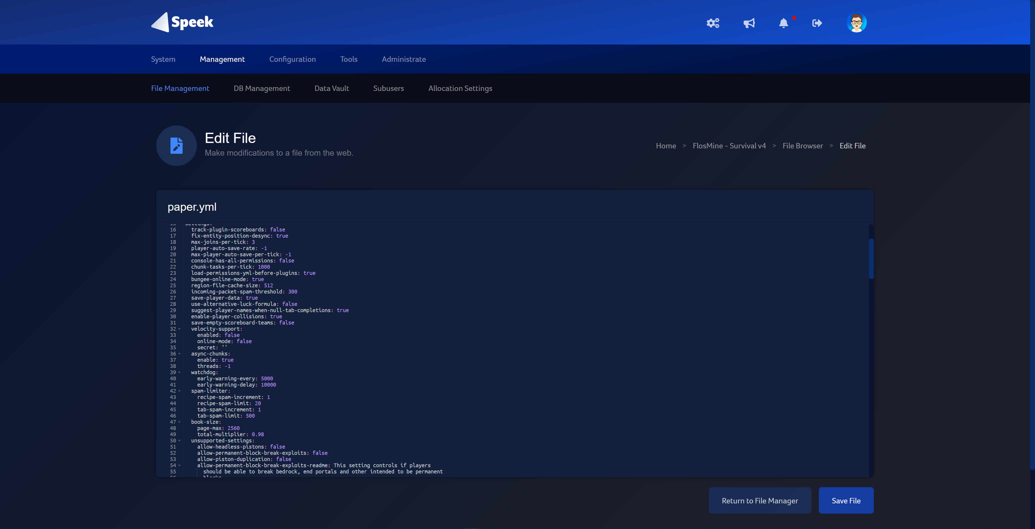Open File Browser breadcrumb
Screen dimensions: 1035x529
[802, 145]
